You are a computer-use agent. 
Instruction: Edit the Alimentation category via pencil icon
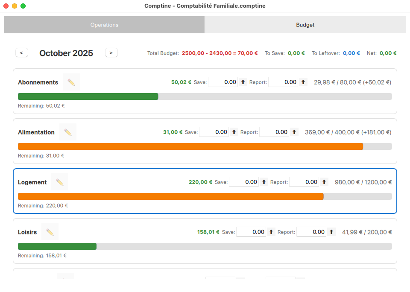click(x=68, y=132)
